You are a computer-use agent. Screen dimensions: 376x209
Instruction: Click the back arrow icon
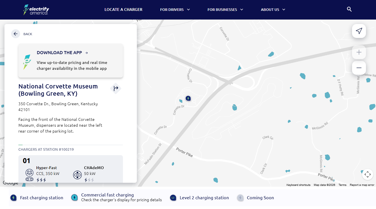pos(16,34)
